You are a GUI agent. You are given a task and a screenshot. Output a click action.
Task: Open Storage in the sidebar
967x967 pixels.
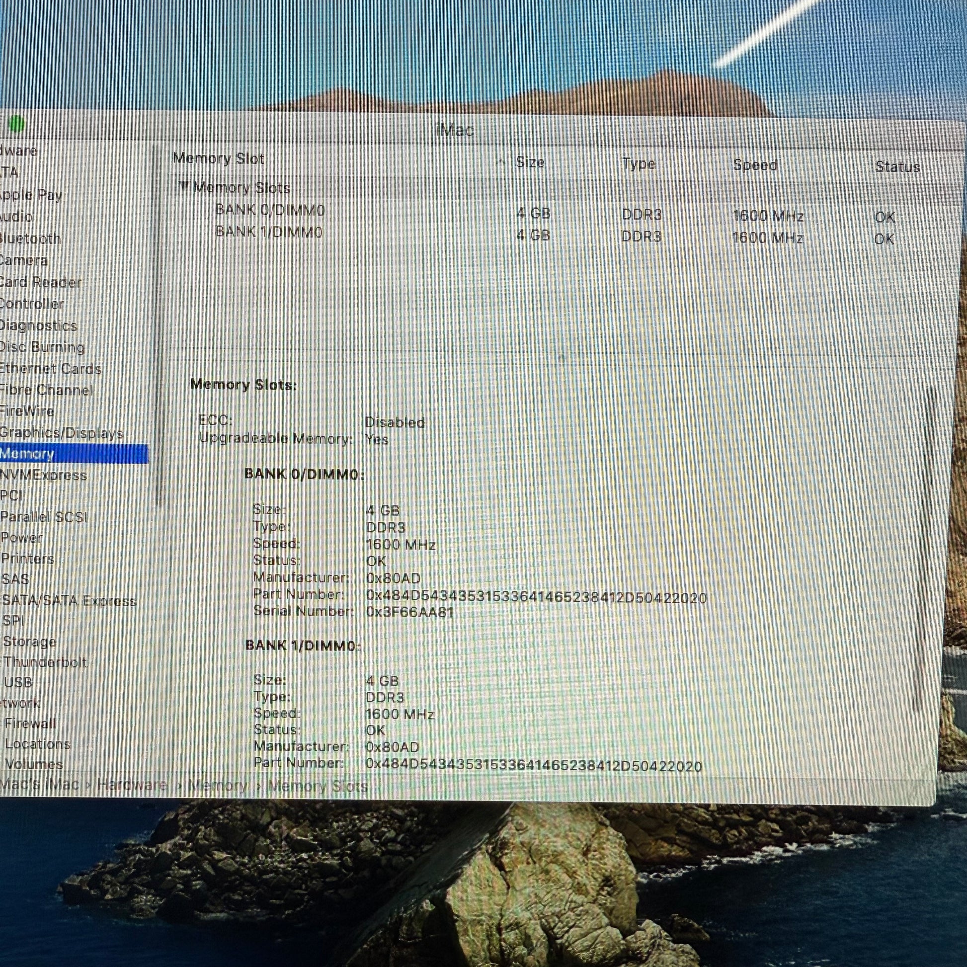pos(29,641)
